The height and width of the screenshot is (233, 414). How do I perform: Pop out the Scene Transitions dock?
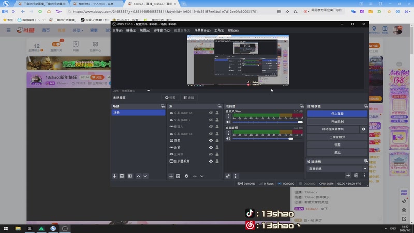(366, 161)
